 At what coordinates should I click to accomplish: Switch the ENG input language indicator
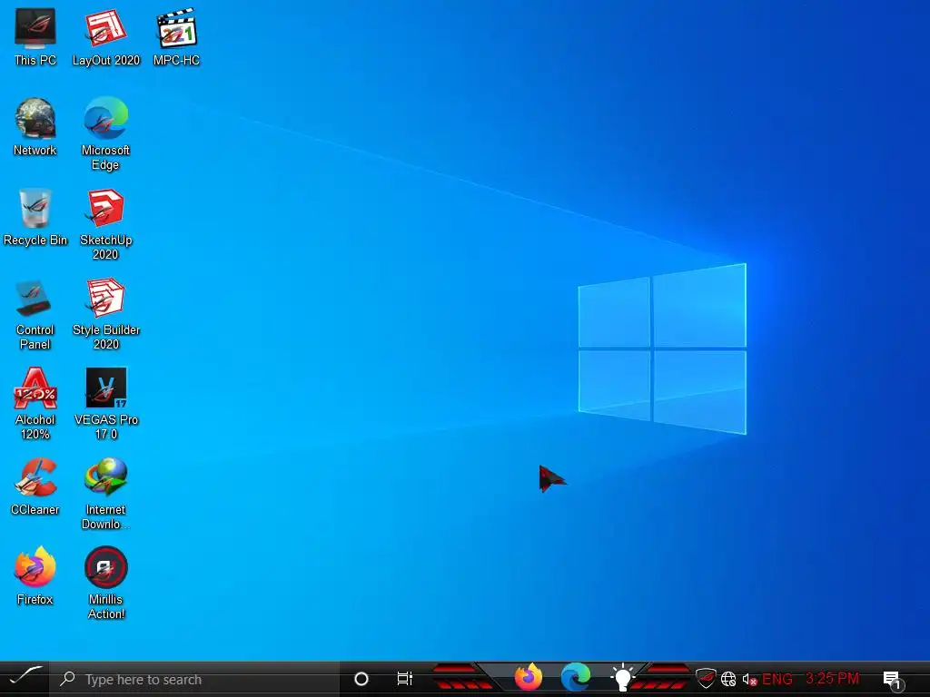pos(777,679)
